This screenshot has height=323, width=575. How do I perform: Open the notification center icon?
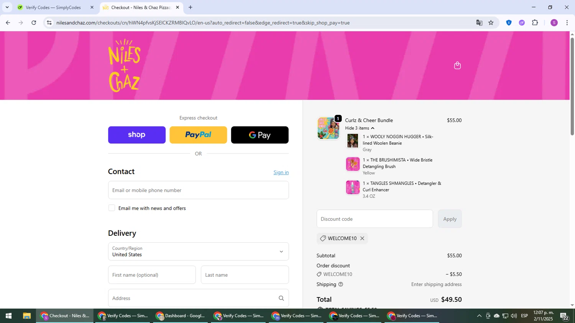click(564, 316)
